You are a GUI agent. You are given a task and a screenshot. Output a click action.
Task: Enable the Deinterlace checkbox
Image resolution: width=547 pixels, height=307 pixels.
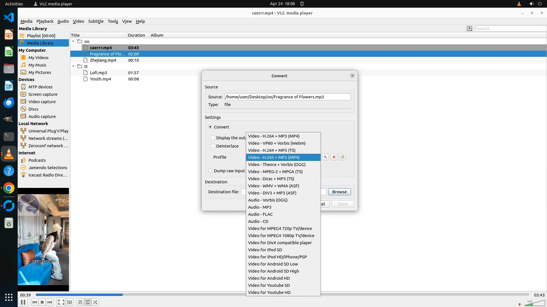click(x=213, y=146)
